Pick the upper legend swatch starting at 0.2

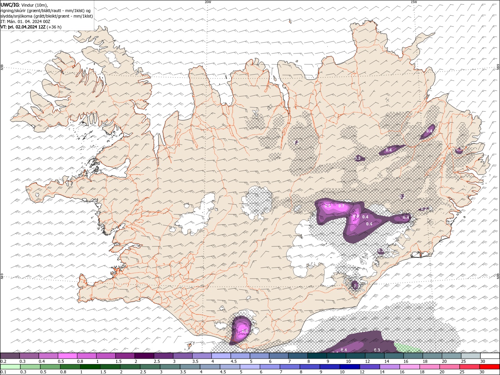coord(10,356)
